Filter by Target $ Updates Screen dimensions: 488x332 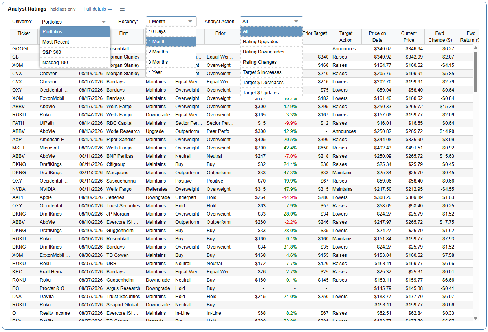(271, 93)
